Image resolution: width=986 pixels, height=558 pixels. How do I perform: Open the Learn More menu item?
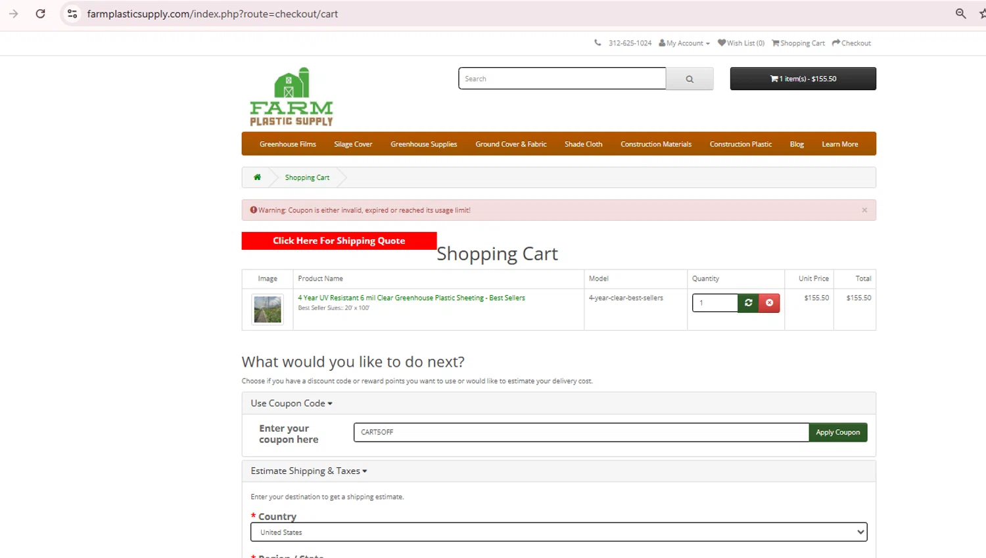coord(839,144)
